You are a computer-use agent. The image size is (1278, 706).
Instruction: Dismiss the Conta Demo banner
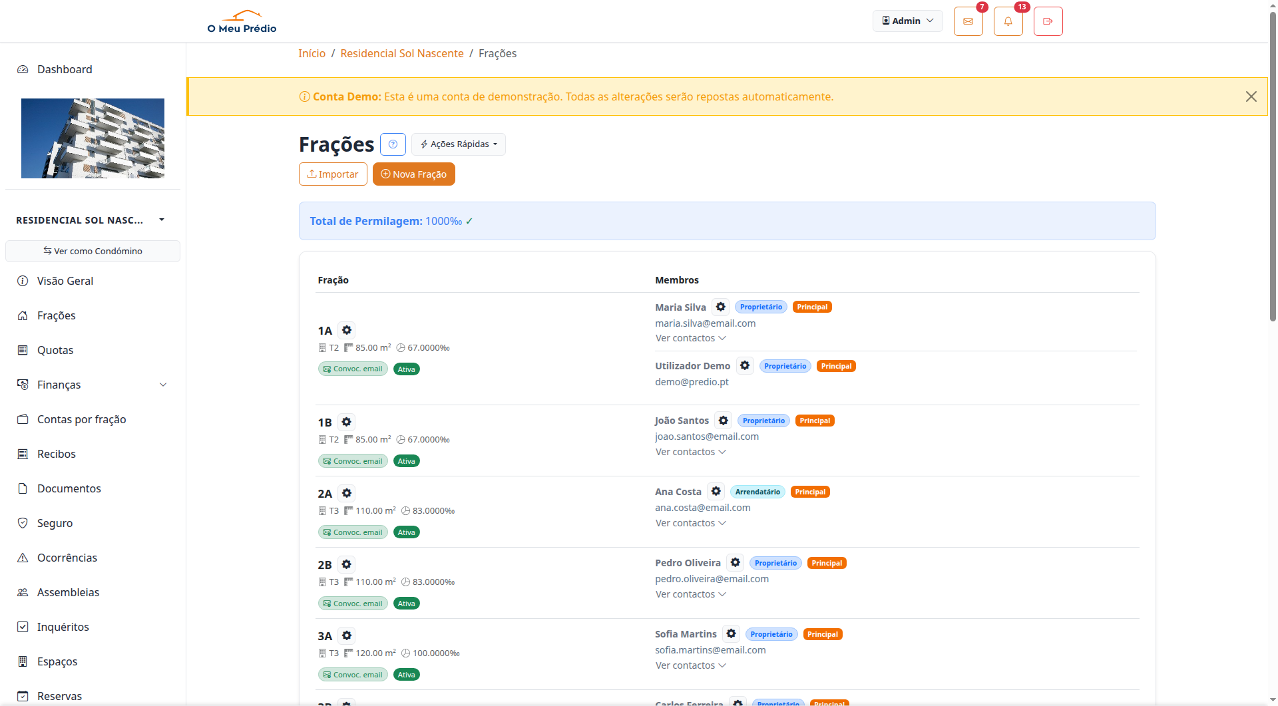coord(1251,96)
